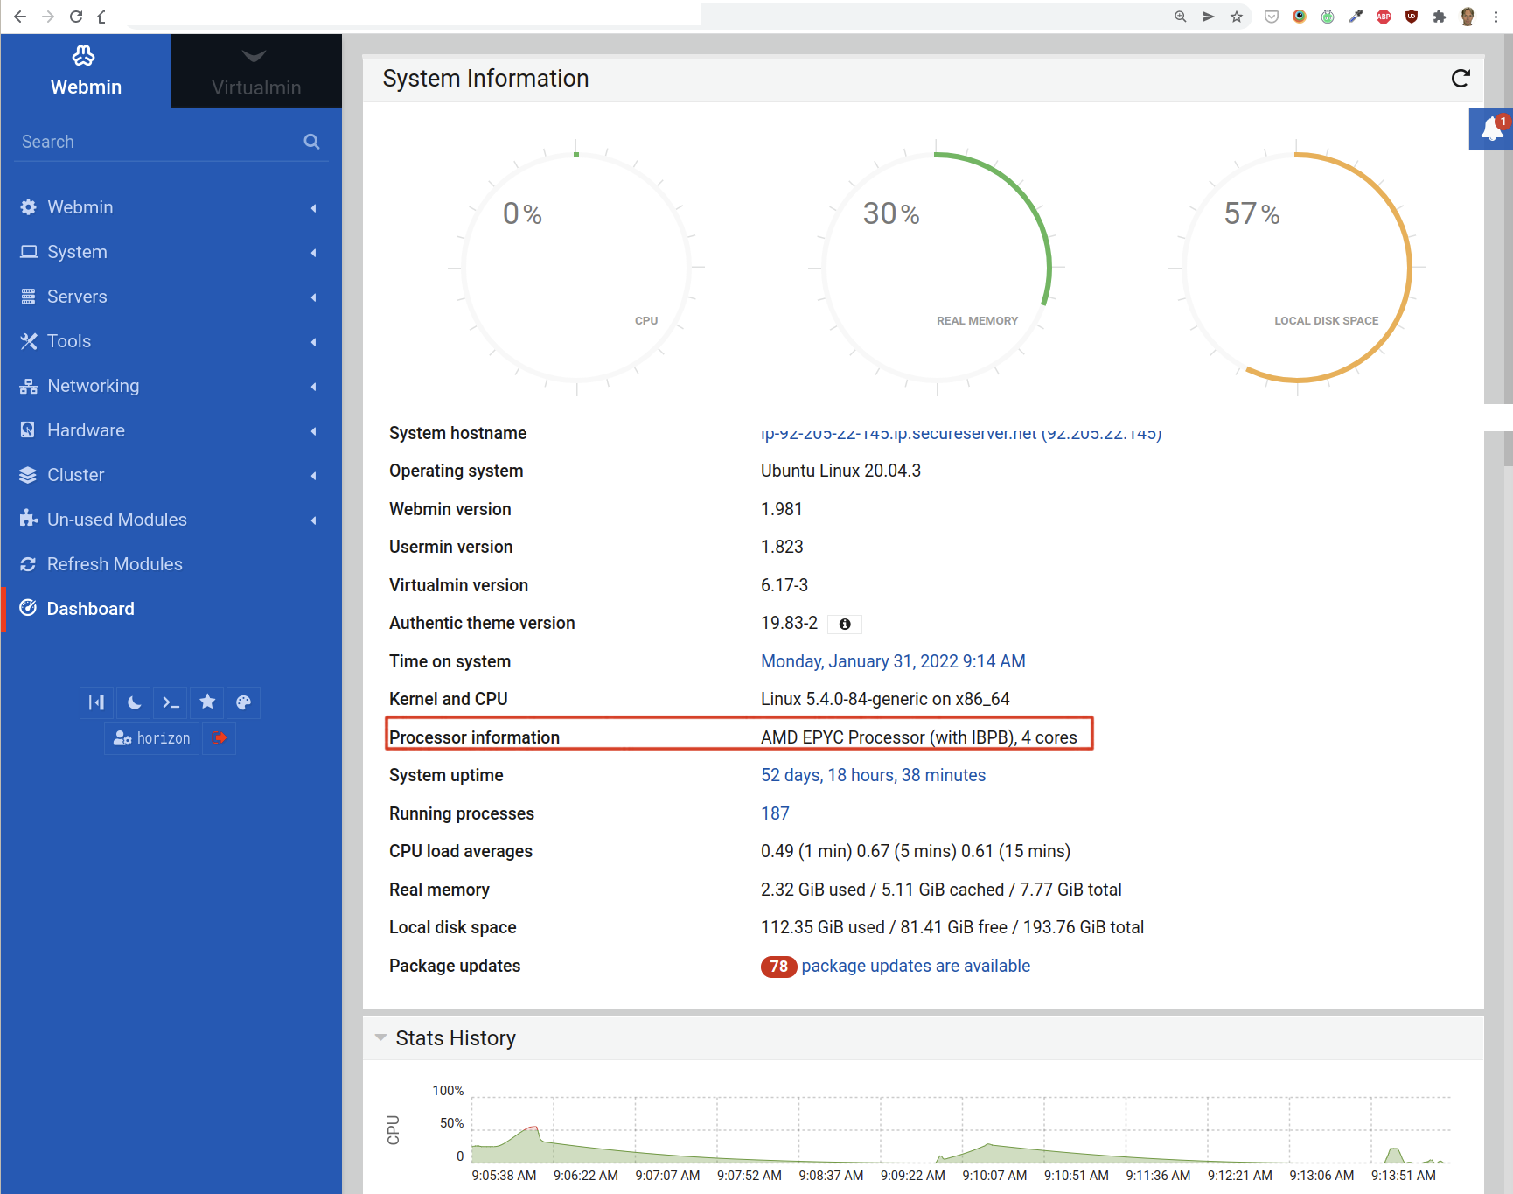
Task: Expand the Hardware menu section
Action: [x=86, y=430]
